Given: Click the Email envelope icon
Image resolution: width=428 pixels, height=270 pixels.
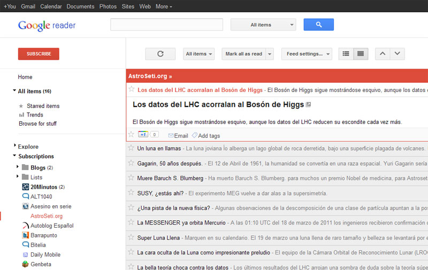Looking at the screenshot, I should pyautogui.click(x=171, y=136).
